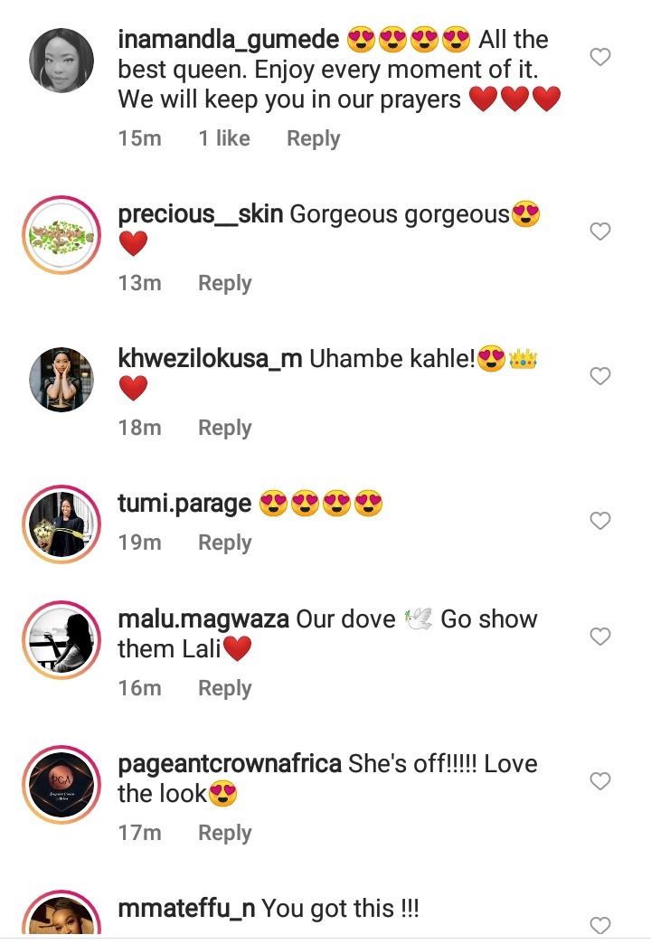Screen dimensions: 651x944
Task: View tumi.parage's story ring avatar
Action: (61, 524)
